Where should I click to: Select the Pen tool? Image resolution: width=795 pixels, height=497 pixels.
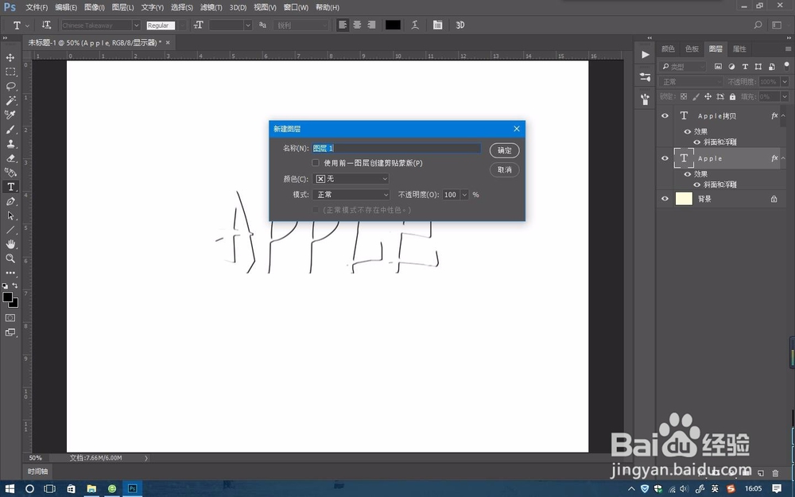coord(10,201)
